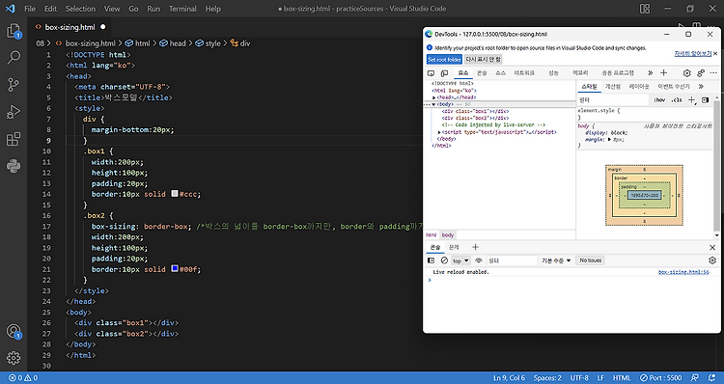The image size is (724, 384).
Task: Switch to the 네트워크 DevTools tab
Action: (x=524, y=73)
